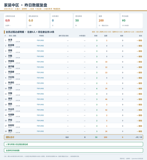Click 核验 status in 于红阳's row
147x160 pixels.
tap(139, 78)
